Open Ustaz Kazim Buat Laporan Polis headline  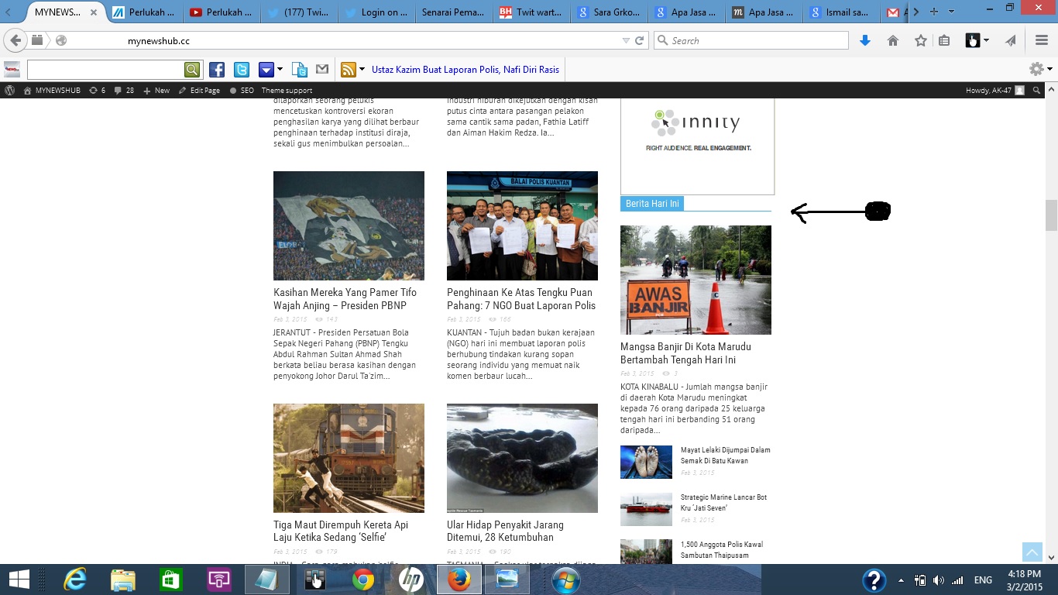465,70
